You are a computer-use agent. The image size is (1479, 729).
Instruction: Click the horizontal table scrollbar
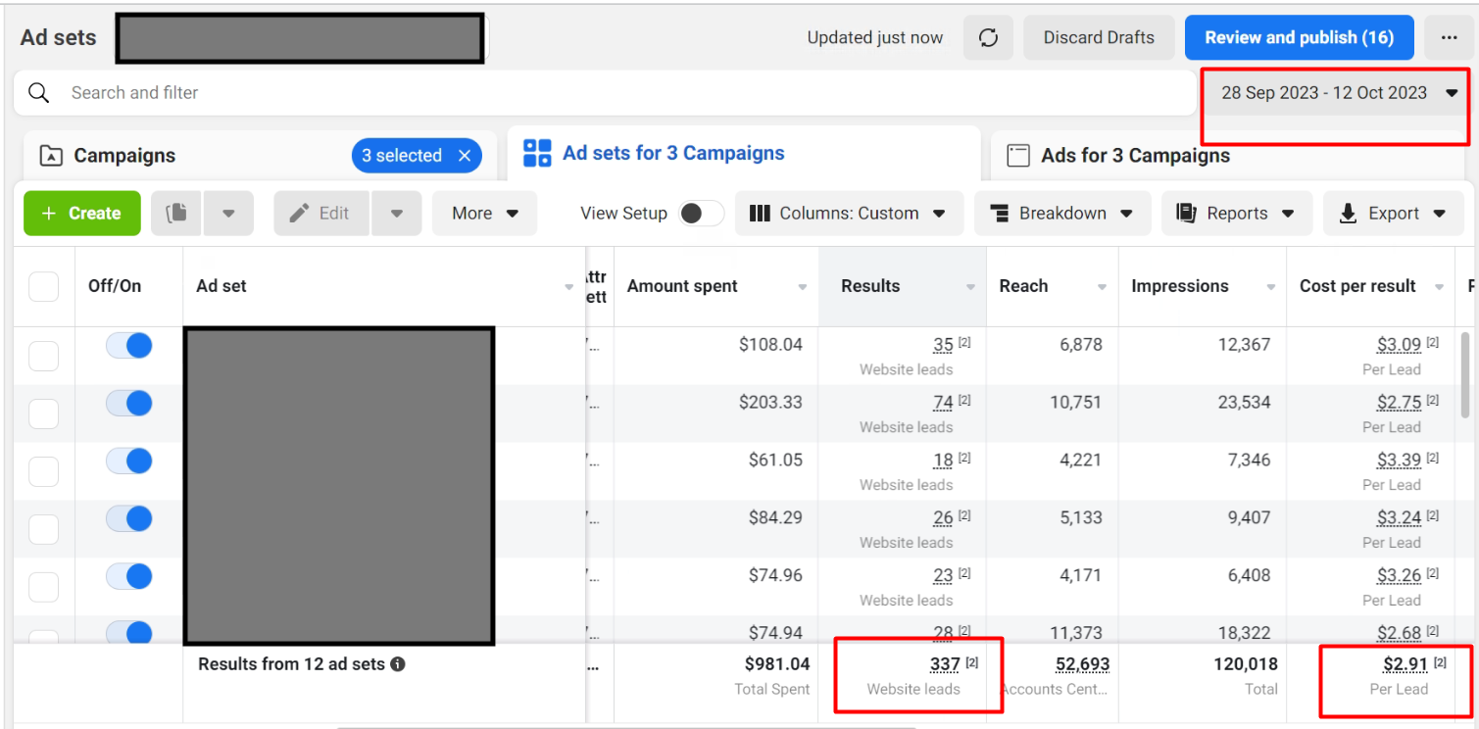click(x=627, y=727)
